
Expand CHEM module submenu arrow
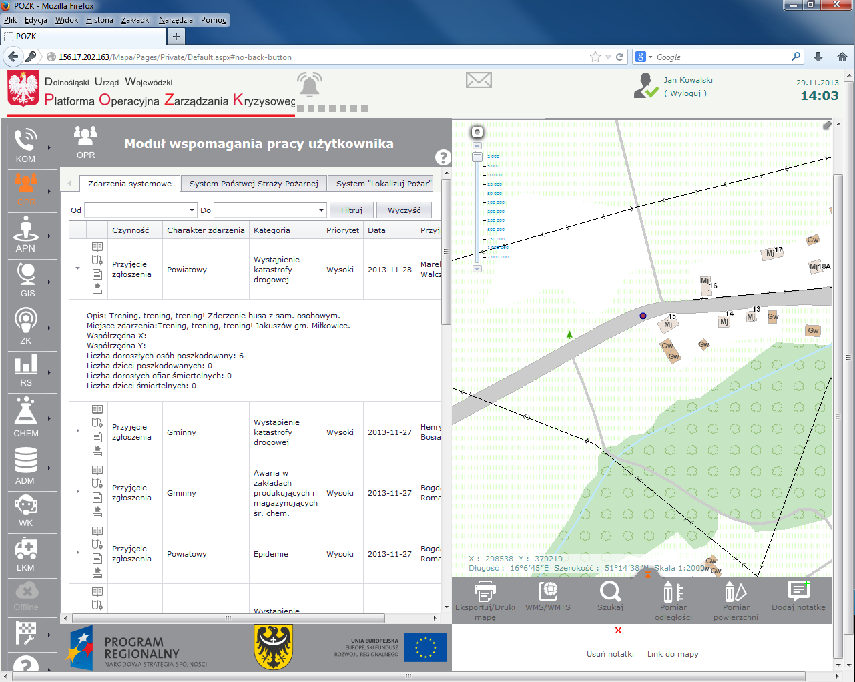pos(49,419)
